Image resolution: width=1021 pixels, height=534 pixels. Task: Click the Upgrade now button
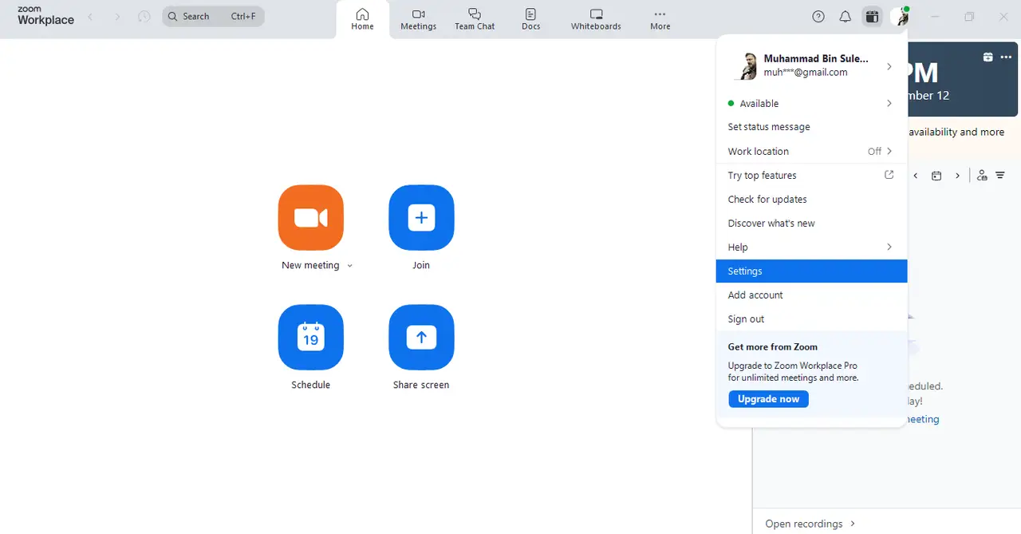pyautogui.click(x=768, y=399)
